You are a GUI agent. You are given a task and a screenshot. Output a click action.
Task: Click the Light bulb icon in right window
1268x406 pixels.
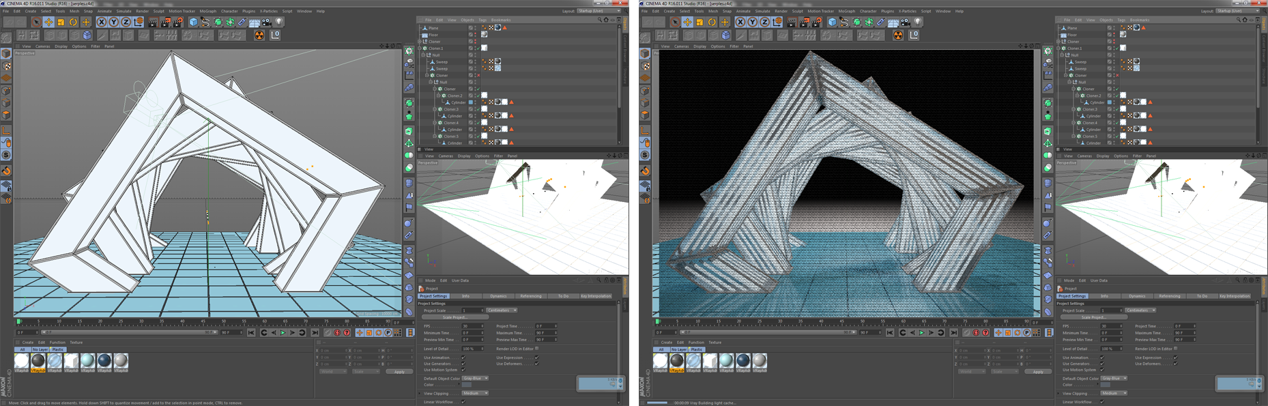917,22
